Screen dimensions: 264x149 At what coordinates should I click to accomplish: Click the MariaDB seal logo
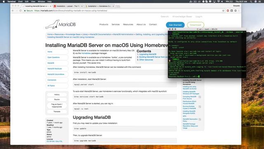click(x=61, y=24)
